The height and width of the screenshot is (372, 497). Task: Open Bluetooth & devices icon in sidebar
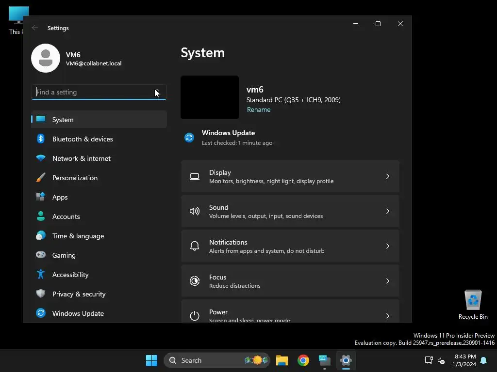click(x=41, y=139)
